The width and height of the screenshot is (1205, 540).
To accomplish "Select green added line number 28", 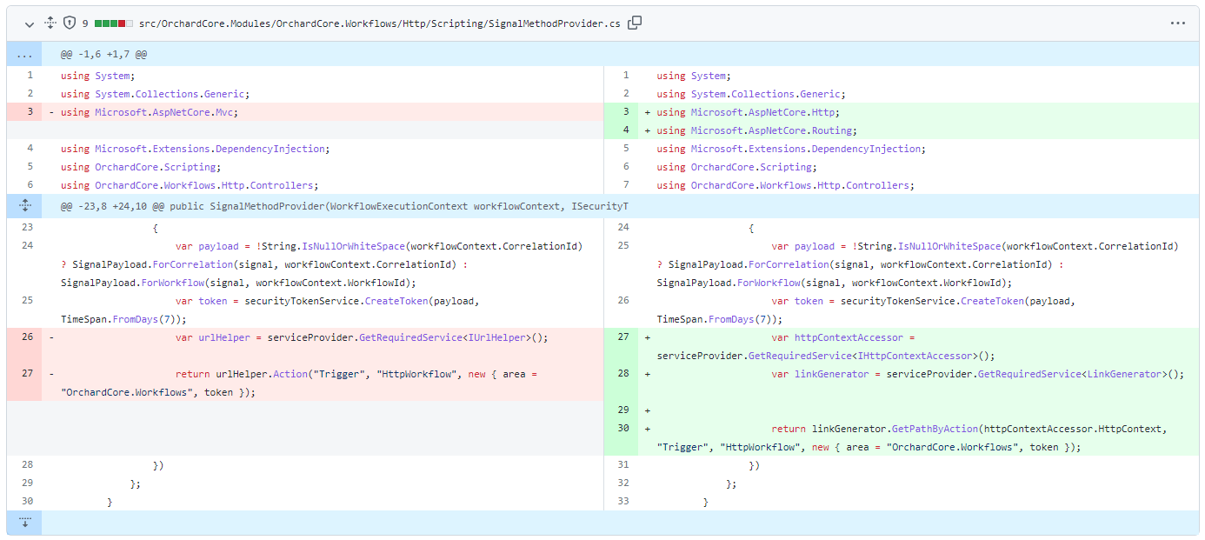I will coord(621,383).
